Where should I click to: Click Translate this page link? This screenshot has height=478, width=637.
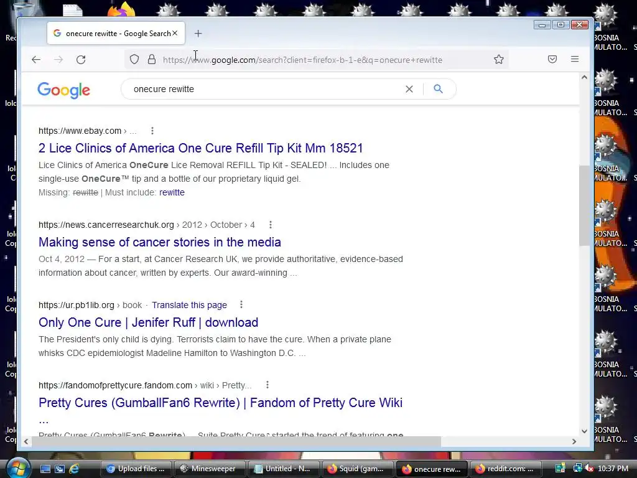189,305
